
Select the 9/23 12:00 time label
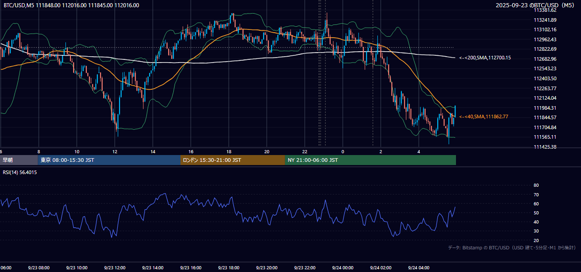(115, 268)
